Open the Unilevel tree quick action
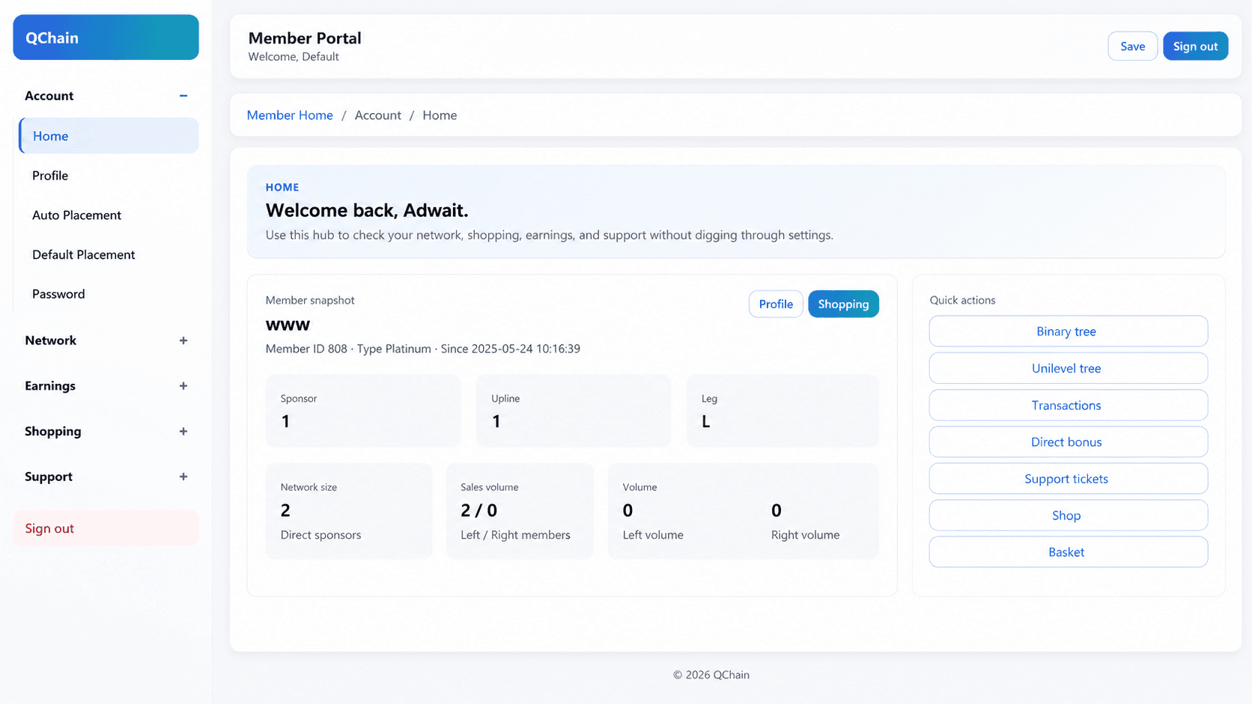Image resolution: width=1252 pixels, height=704 pixels. (1068, 368)
